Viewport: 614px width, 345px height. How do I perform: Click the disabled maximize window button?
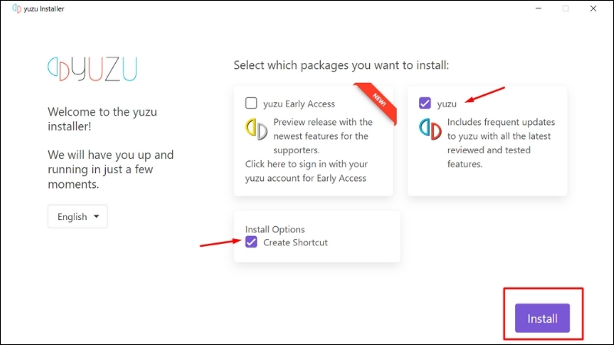(x=566, y=8)
